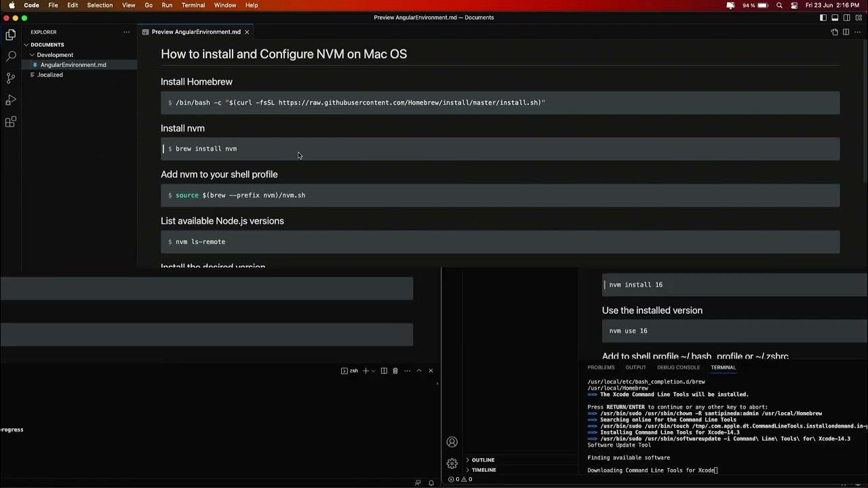Create a new terminal with plus icon

(366, 371)
